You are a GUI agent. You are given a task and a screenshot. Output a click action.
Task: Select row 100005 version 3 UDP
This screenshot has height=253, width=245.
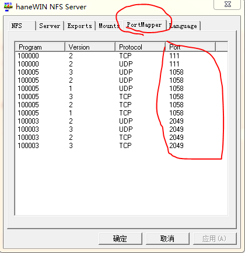click(121, 72)
